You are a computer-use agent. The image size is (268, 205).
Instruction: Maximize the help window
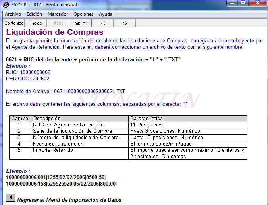pos(243,3)
